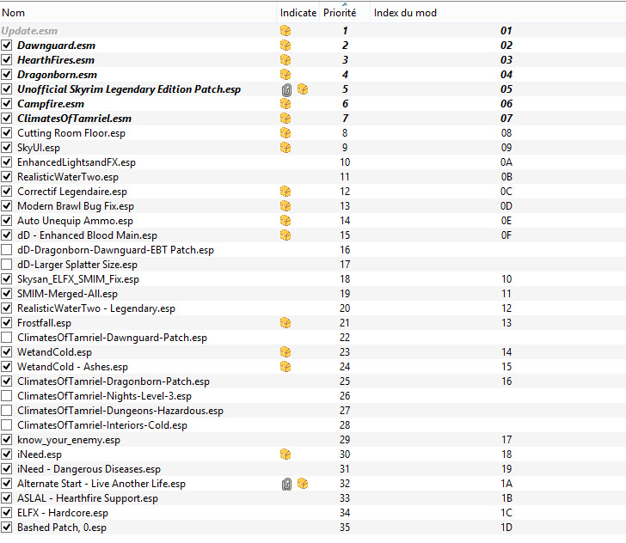This screenshot has height=543, width=626.
Task: Select ASLAL - Hearthfire Support.esp entry
Action: pos(88,498)
